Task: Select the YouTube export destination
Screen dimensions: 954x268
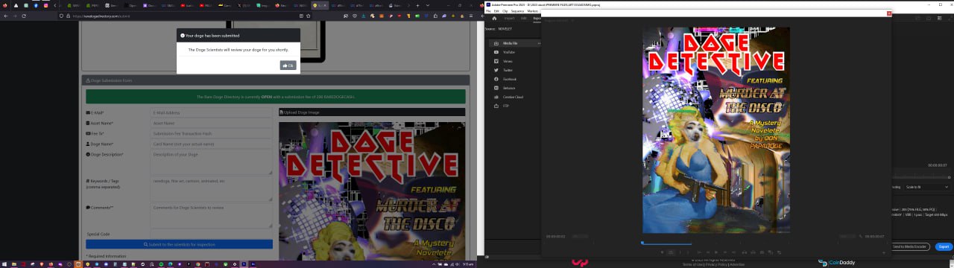Action: (x=509, y=52)
